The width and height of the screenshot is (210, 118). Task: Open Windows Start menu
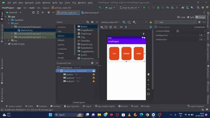(x=51, y=115)
